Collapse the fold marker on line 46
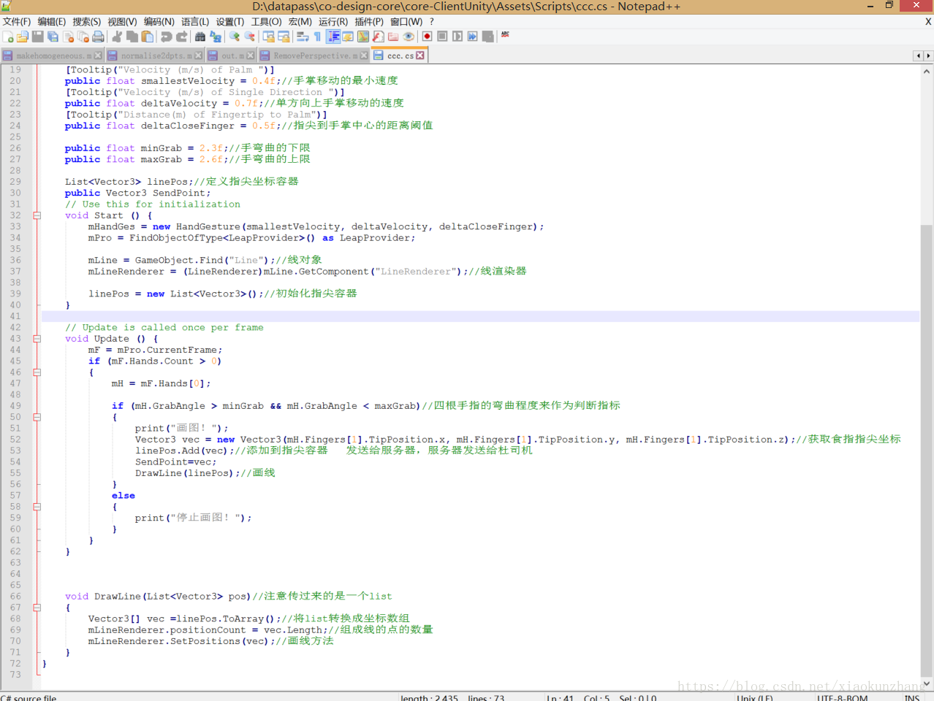 [x=37, y=372]
